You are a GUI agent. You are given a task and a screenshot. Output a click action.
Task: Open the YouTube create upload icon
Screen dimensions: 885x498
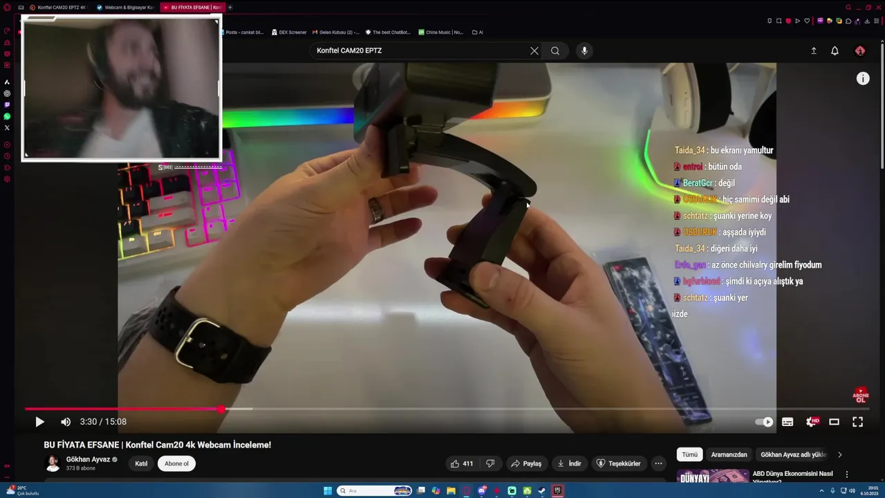814,50
